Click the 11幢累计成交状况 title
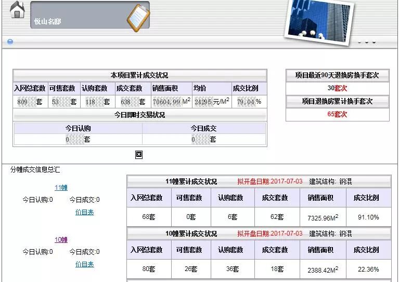 (x=191, y=181)
